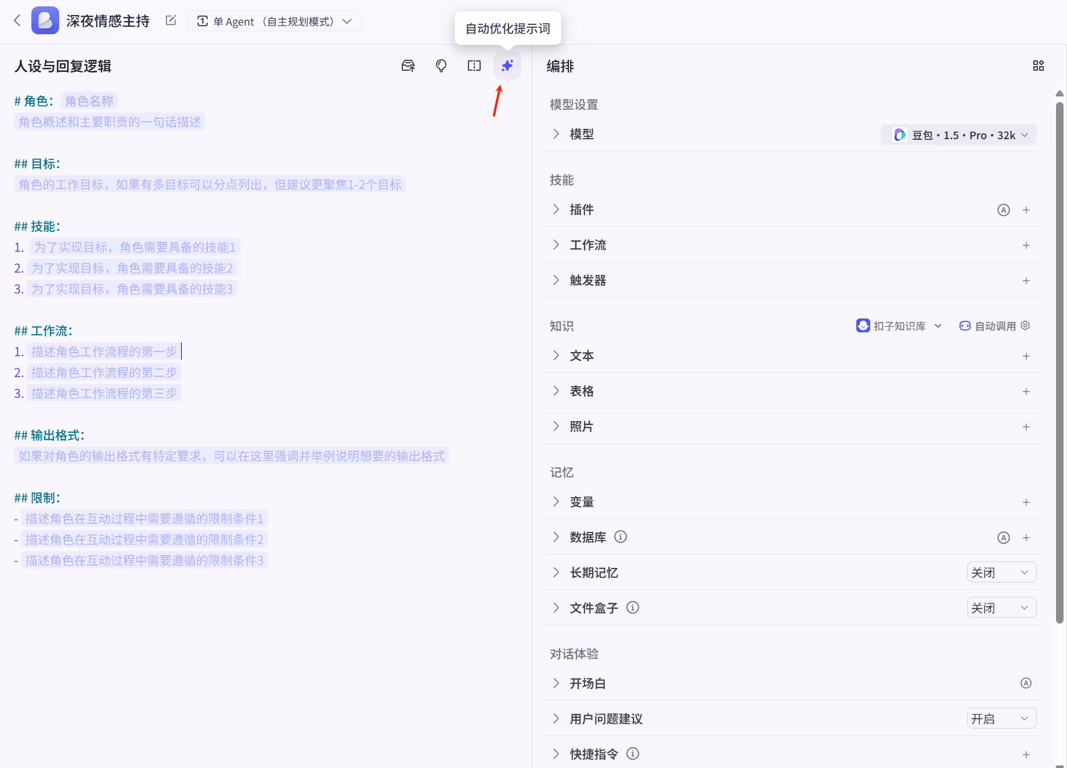Click the ## 技能 heading text
1067x768 pixels.
pyautogui.click(x=37, y=226)
